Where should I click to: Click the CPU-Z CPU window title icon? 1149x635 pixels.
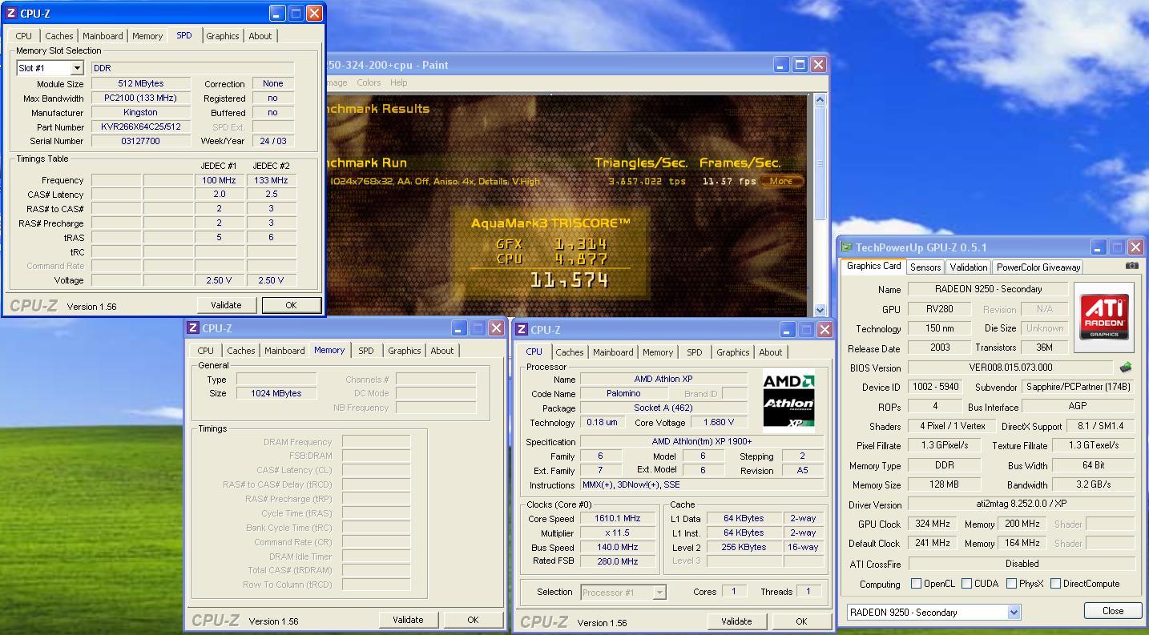coord(522,329)
